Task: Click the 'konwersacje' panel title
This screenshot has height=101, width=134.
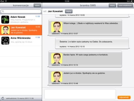Action: [21, 5]
